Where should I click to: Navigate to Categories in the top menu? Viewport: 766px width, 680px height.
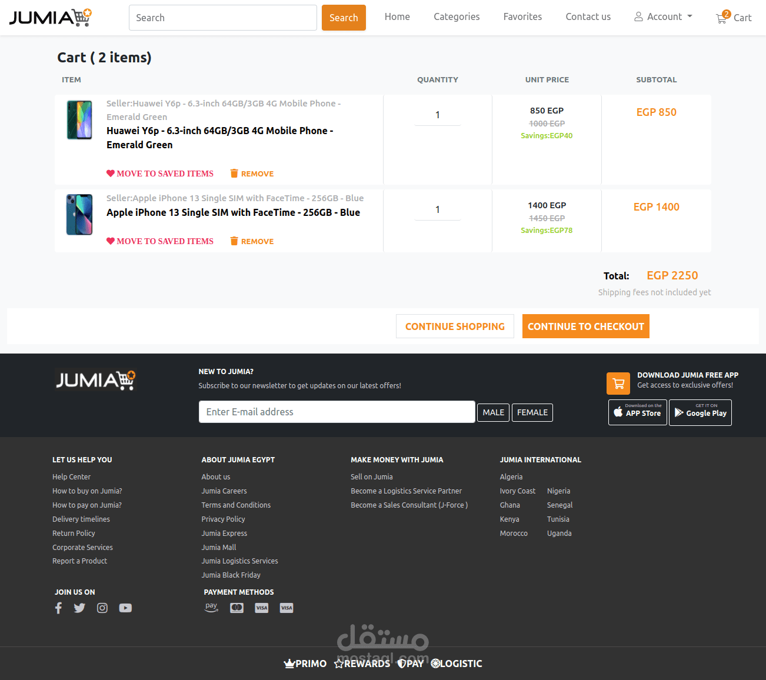(x=457, y=16)
